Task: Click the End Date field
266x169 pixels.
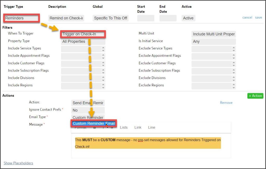Action: pyautogui.click(x=168, y=18)
